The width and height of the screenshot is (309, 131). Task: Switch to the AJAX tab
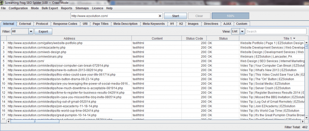pos(228,24)
